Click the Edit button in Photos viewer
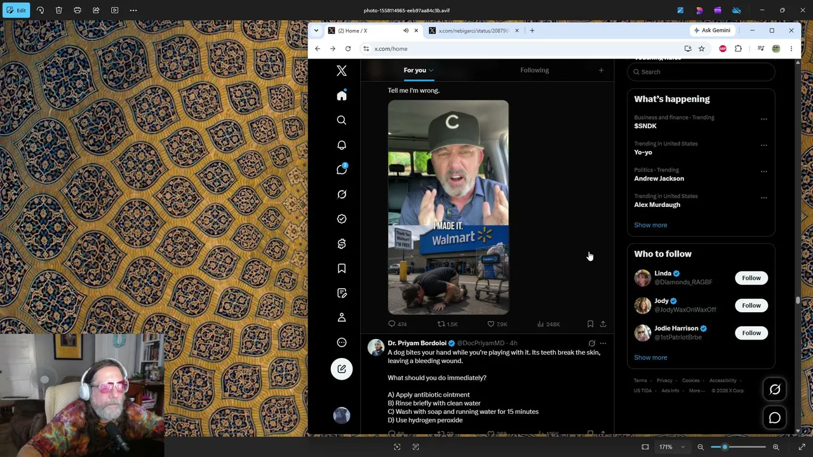Screen dimensions: 813x457 pyautogui.click(x=16, y=10)
